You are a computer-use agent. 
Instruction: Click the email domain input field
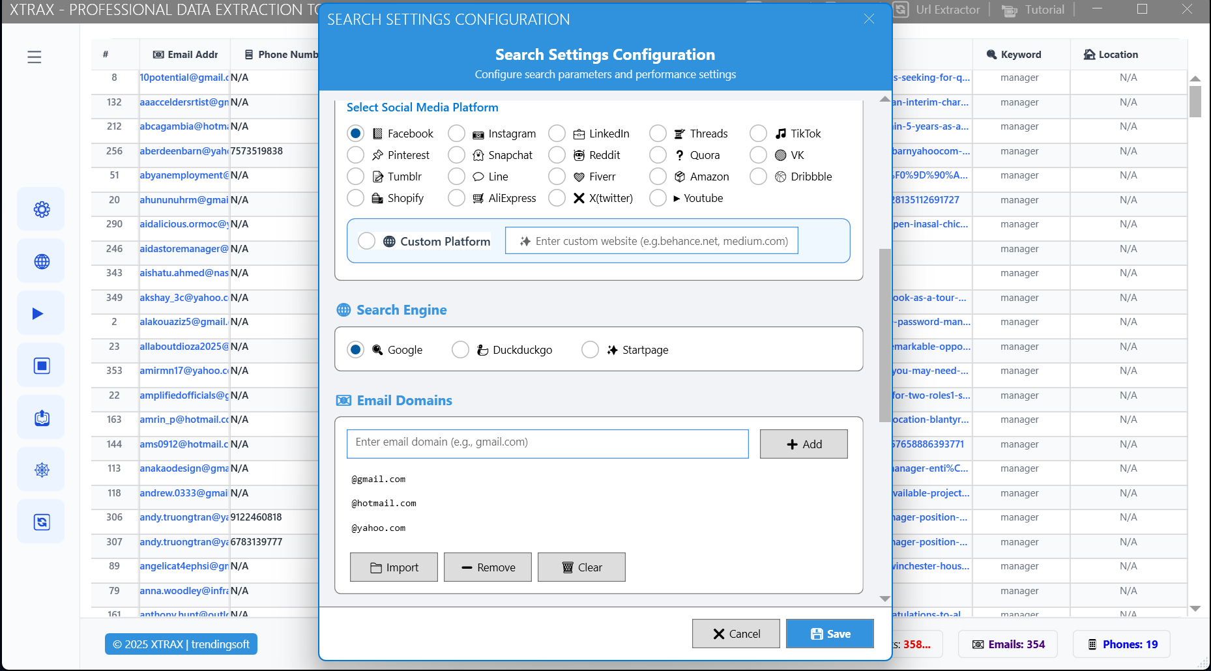(x=547, y=443)
